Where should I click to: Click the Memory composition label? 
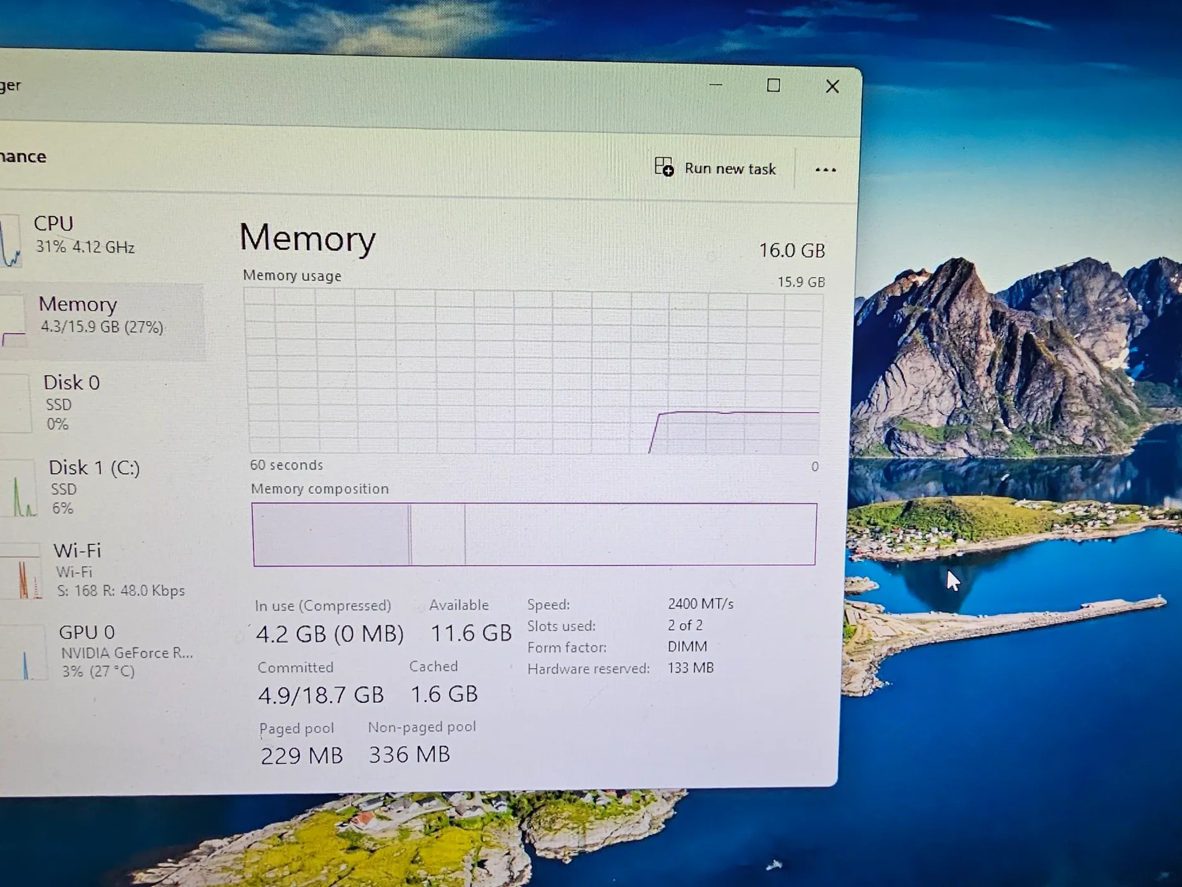(320, 489)
